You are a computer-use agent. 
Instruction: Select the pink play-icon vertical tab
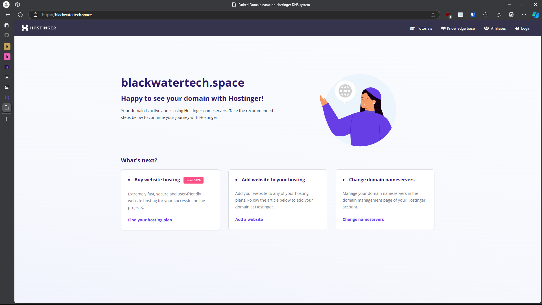pyautogui.click(x=7, y=57)
